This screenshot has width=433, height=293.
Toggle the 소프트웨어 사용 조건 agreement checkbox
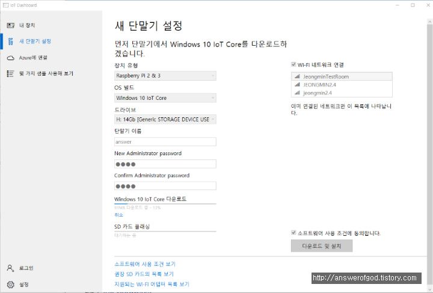coord(293,232)
